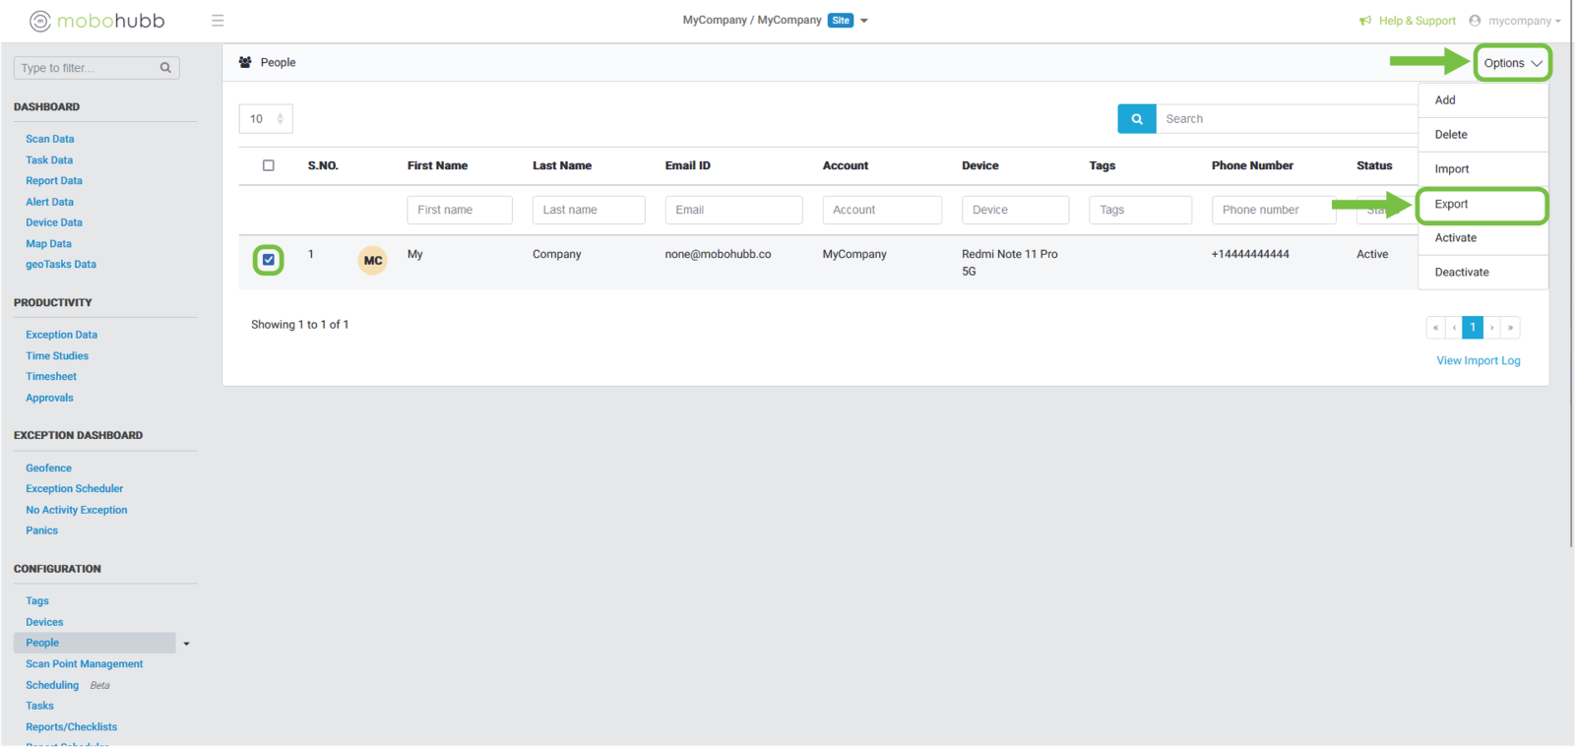Uncheck the My Company row checkbox

pyautogui.click(x=269, y=260)
